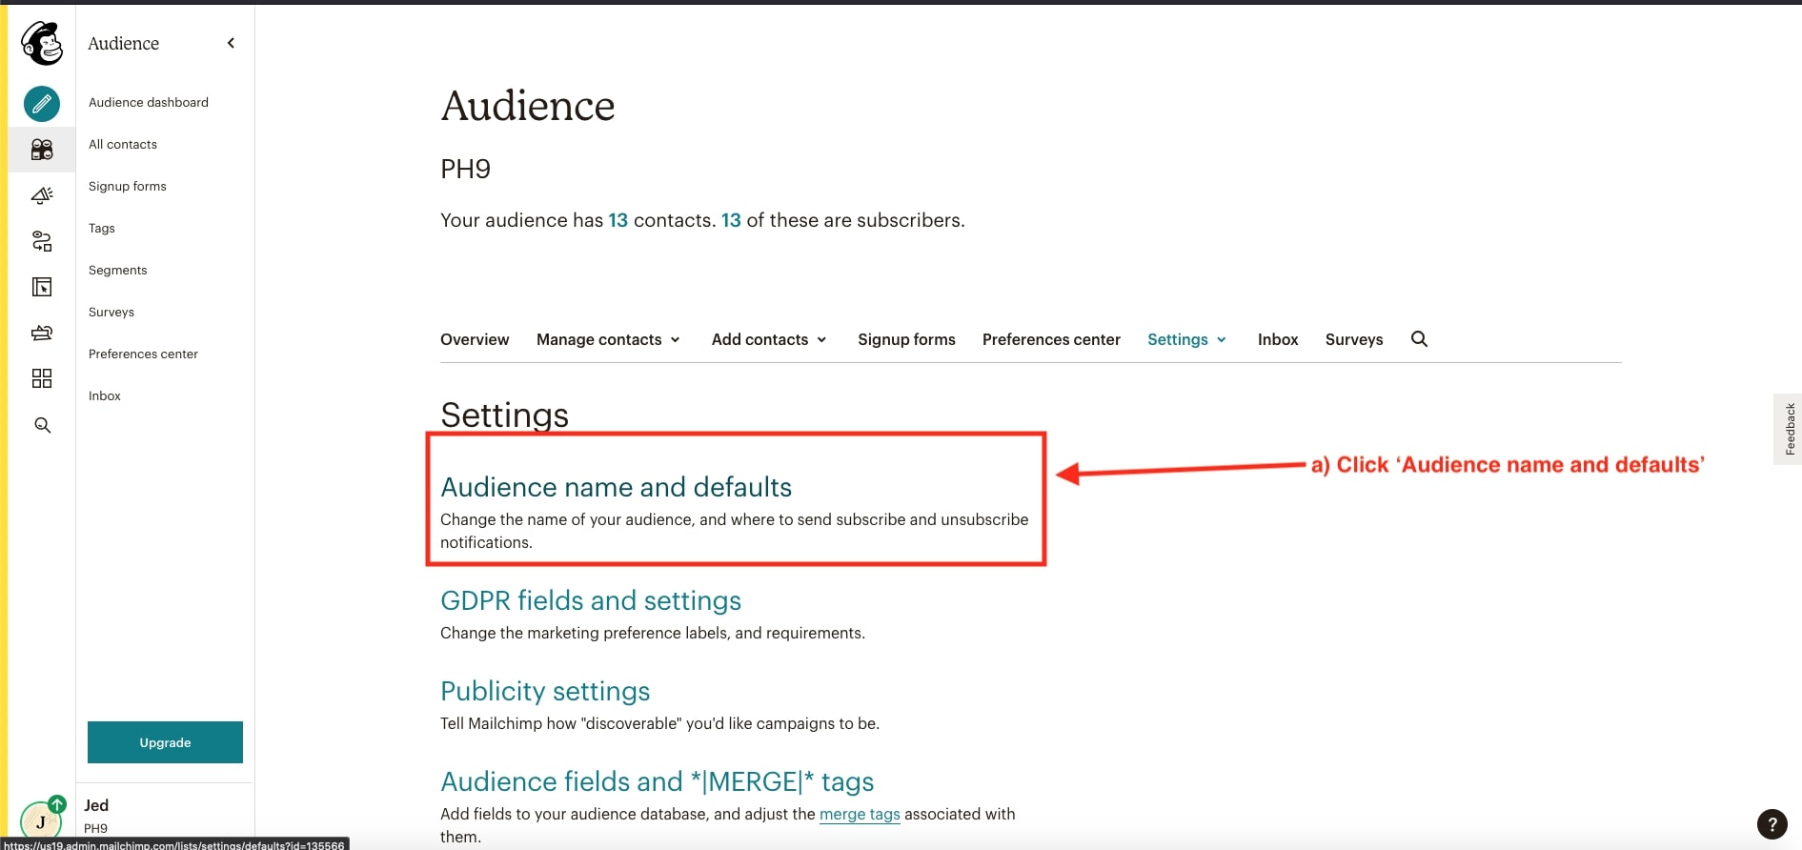Open the Website icon in sidebar
1802x850 pixels.
pyautogui.click(x=42, y=287)
